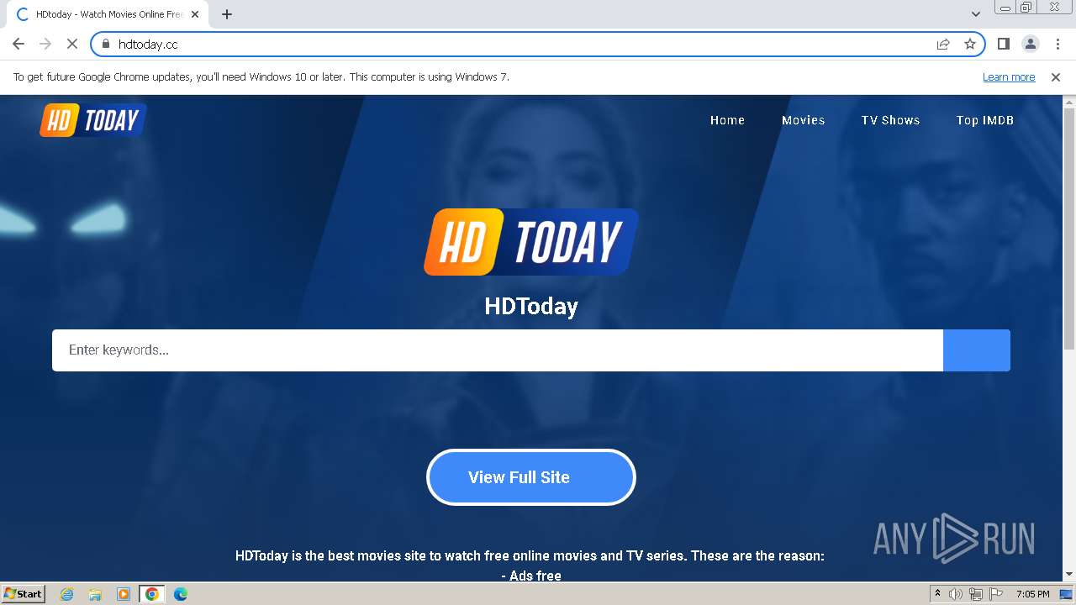
Task: Click View Full Site button
Action: [530, 477]
